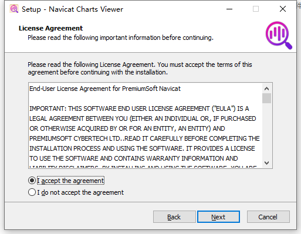This screenshot has width=301, height=234.
Task: Cancel the installation
Action: point(268,216)
